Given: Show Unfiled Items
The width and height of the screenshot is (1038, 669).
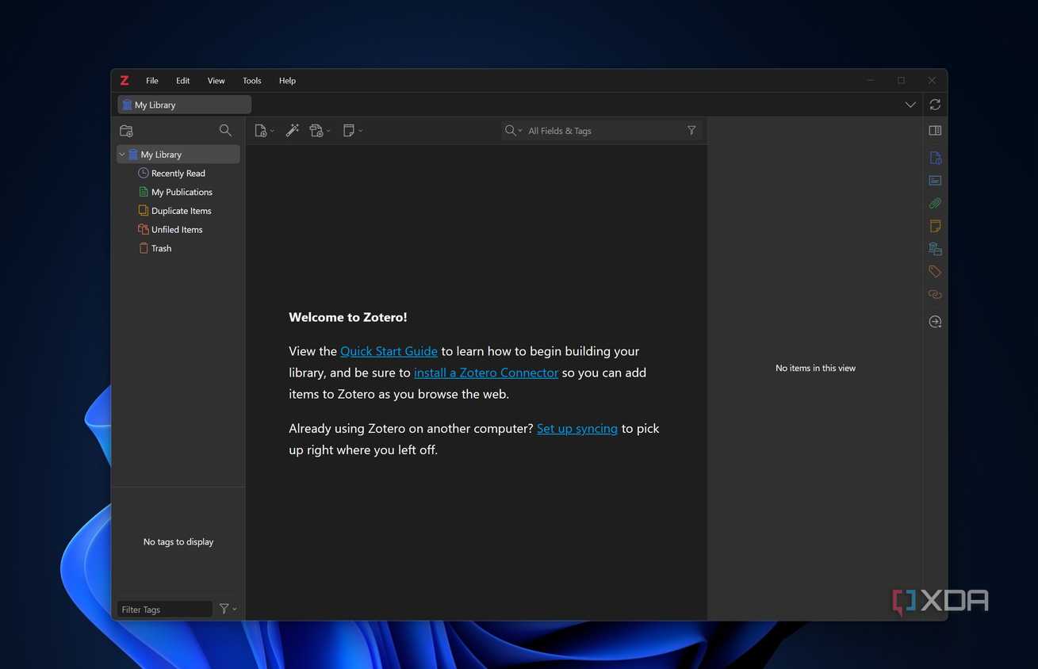Looking at the screenshot, I should point(178,230).
